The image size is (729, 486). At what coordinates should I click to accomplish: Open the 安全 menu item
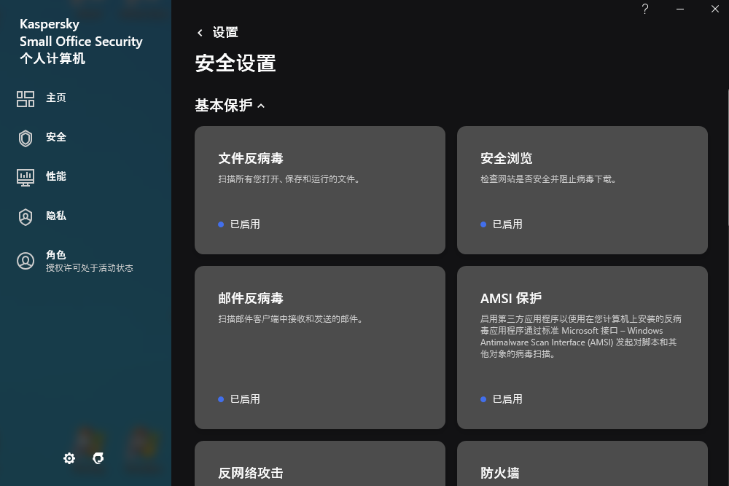pyautogui.click(x=56, y=137)
